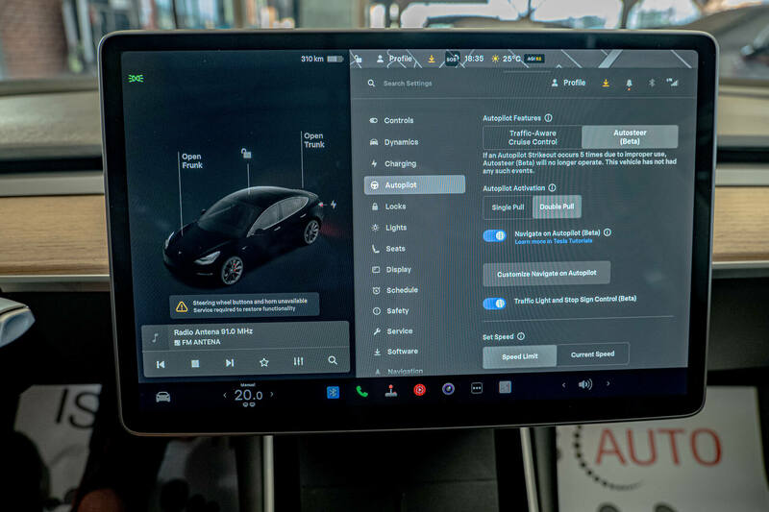Open Bluetooth icon in settings header
This screenshot has height=512, width=769.
tap(652, 84)
